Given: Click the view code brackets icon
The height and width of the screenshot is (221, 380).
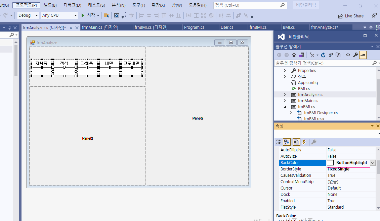Looking at the screenshot, I should pyautogui.click(x=348, y=55).
